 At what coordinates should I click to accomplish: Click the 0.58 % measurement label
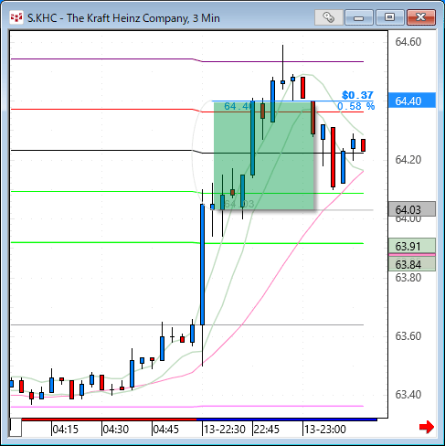click(x=356, y=106)
